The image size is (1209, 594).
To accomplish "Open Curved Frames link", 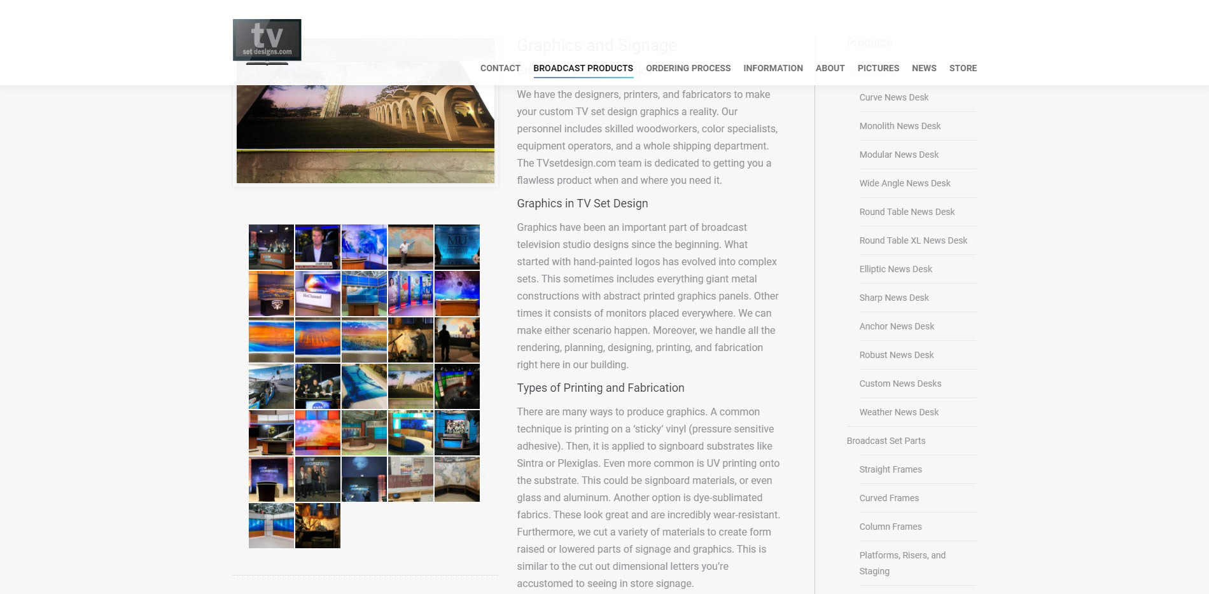I will click(x=889, y=498).
